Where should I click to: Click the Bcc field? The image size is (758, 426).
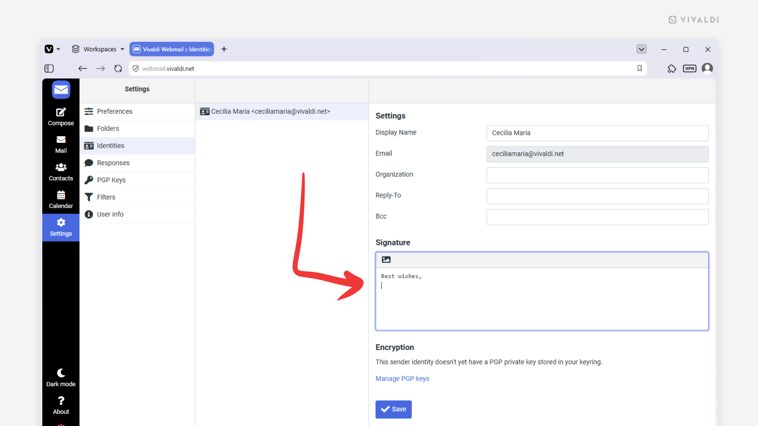coord(597,217)
